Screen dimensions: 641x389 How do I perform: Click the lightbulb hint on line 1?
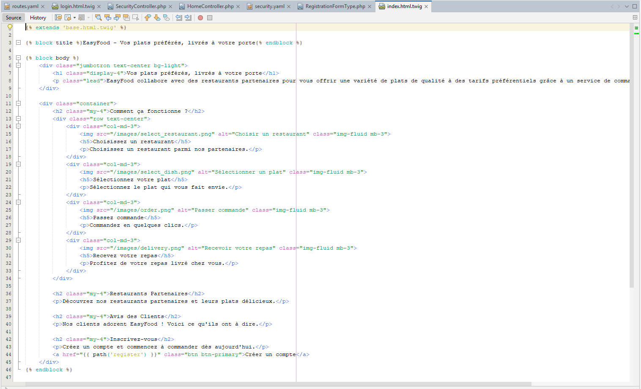10,27
